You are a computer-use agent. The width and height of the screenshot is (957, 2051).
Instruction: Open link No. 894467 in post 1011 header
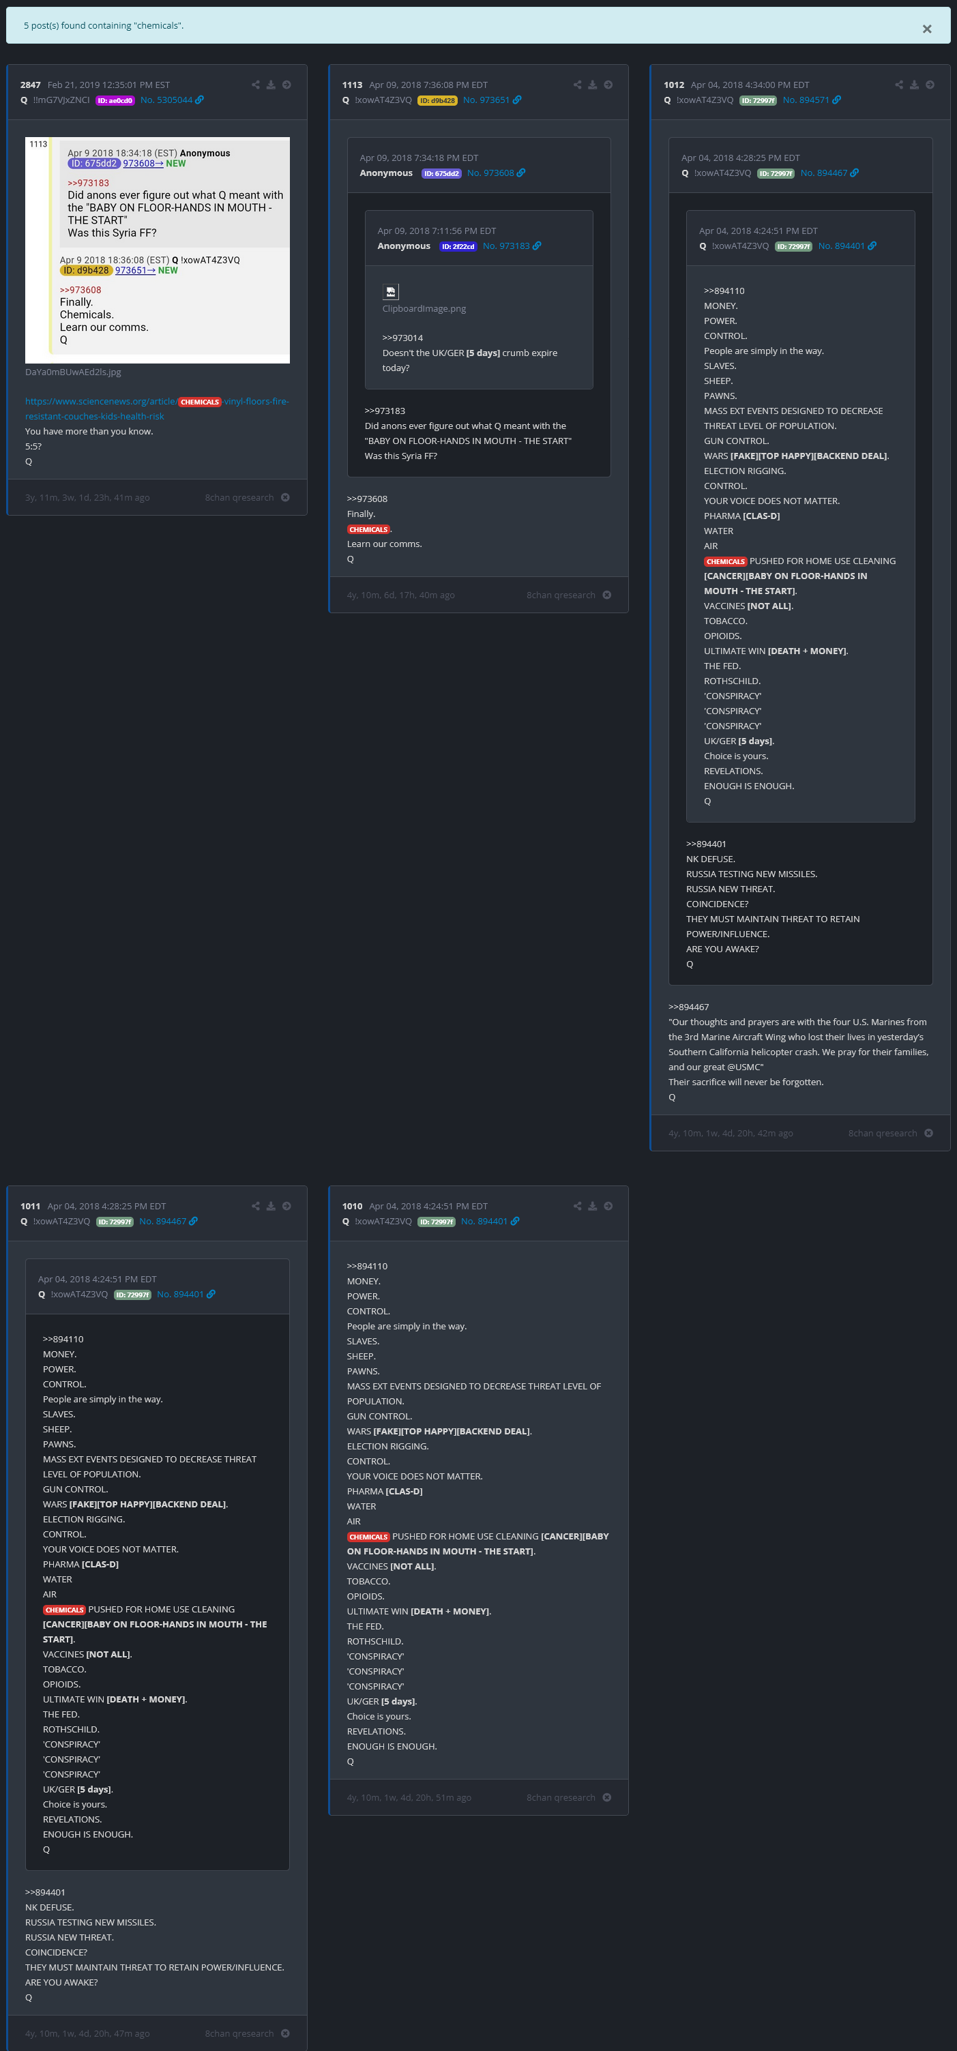click(168, 1220)
